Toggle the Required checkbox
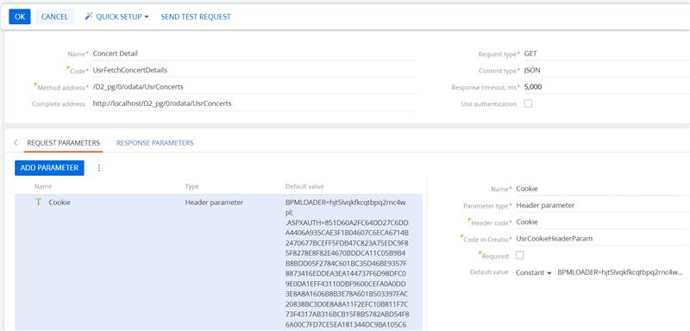This screenshot has width=690, height=331. 519,255
